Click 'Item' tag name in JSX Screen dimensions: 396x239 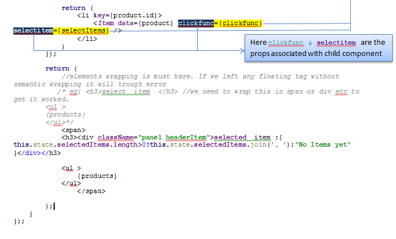(106, 24)
